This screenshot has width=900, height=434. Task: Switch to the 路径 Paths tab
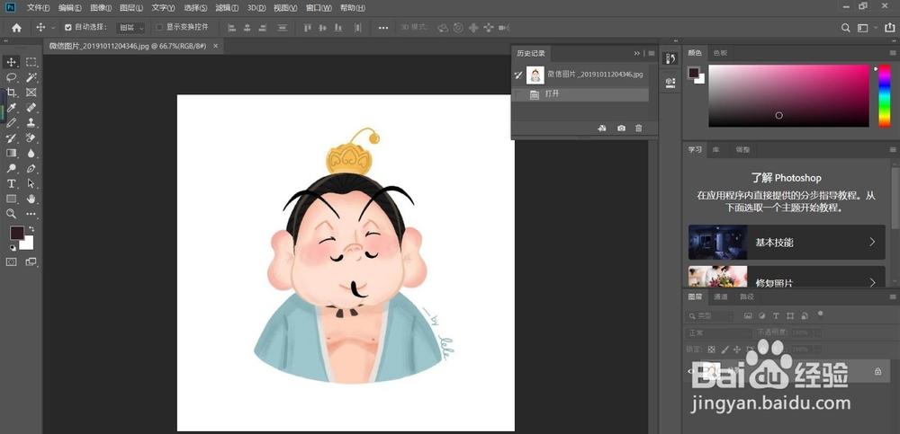point(747,297)
